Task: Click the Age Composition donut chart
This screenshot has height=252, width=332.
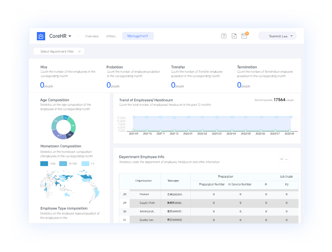Action: (64, 127)
